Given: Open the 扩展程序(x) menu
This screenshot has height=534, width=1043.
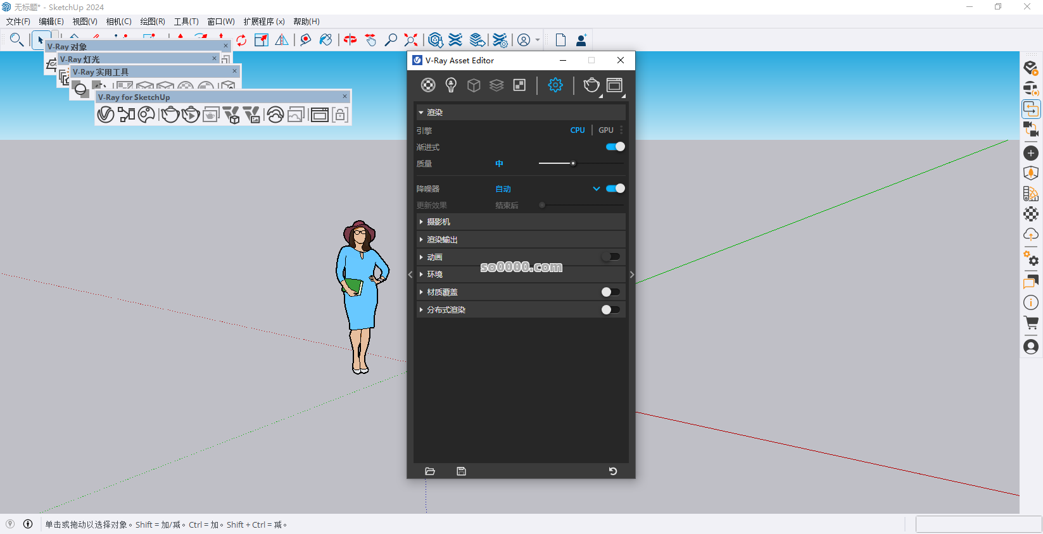Looking at the screenshot, I should point(264,22).
